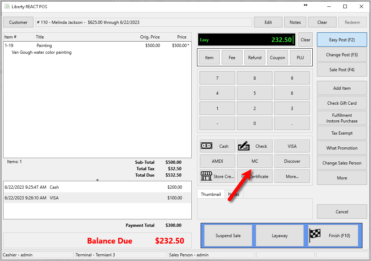Switch to the Thumbnail tab
The width and height of the screenshot is (371, 261).
coord(211,194)
